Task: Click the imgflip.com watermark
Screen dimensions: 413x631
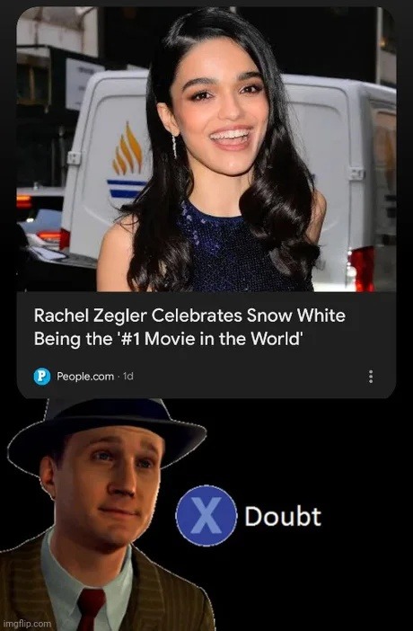Action: click(x=27, y=624)
